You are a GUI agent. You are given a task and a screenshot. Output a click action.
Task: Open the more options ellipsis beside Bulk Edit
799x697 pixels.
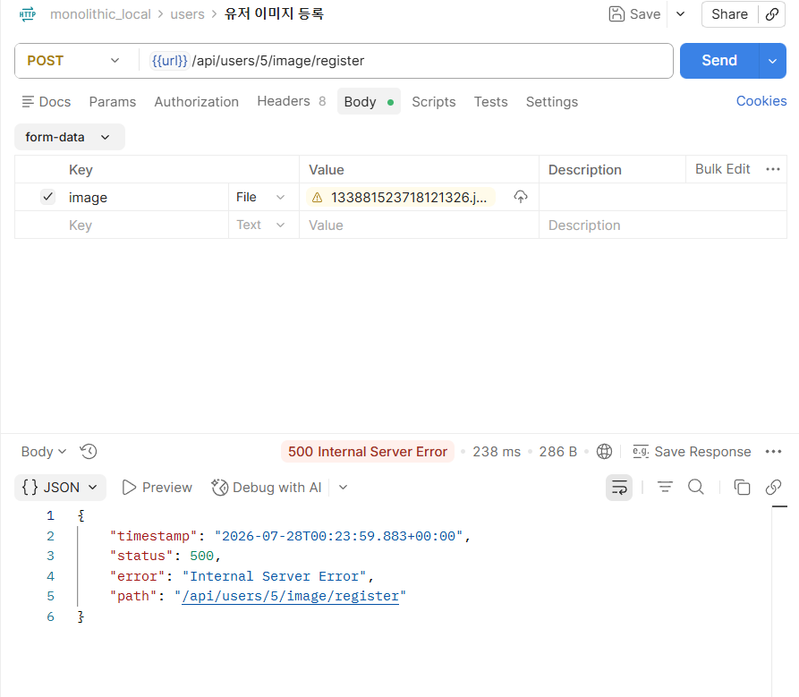(x=773, y=169)
